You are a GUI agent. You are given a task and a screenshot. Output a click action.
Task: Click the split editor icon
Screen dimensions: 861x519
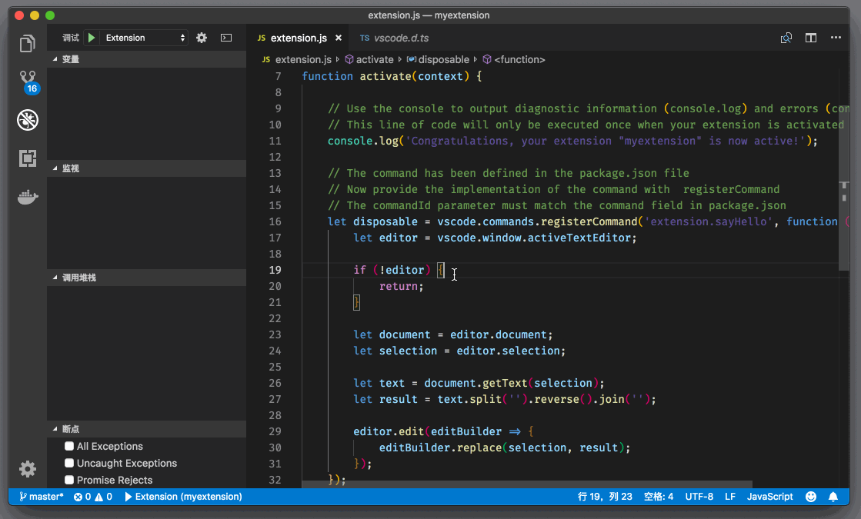pos(810,38)
